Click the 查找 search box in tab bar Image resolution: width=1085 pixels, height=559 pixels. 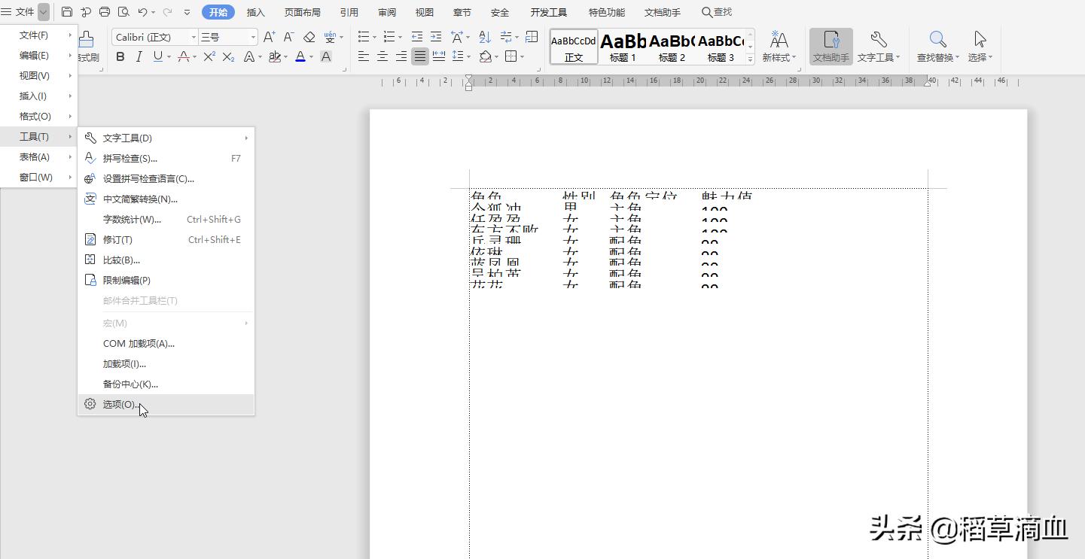717,12
